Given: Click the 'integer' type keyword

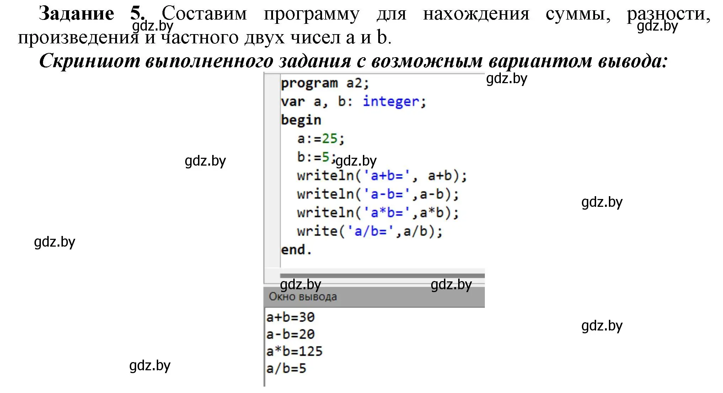Looking at the screenshot, I should tap(391, 102).
